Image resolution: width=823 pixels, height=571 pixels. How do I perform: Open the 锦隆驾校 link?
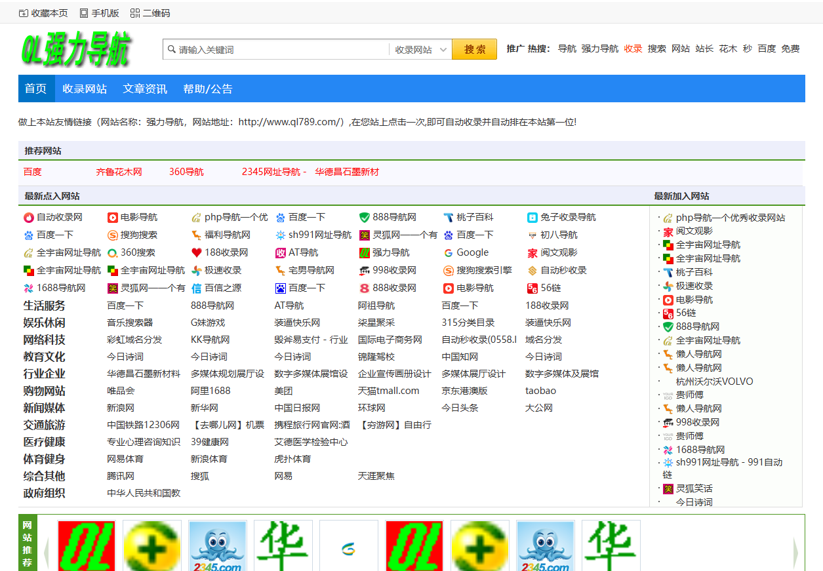point(376,357)
